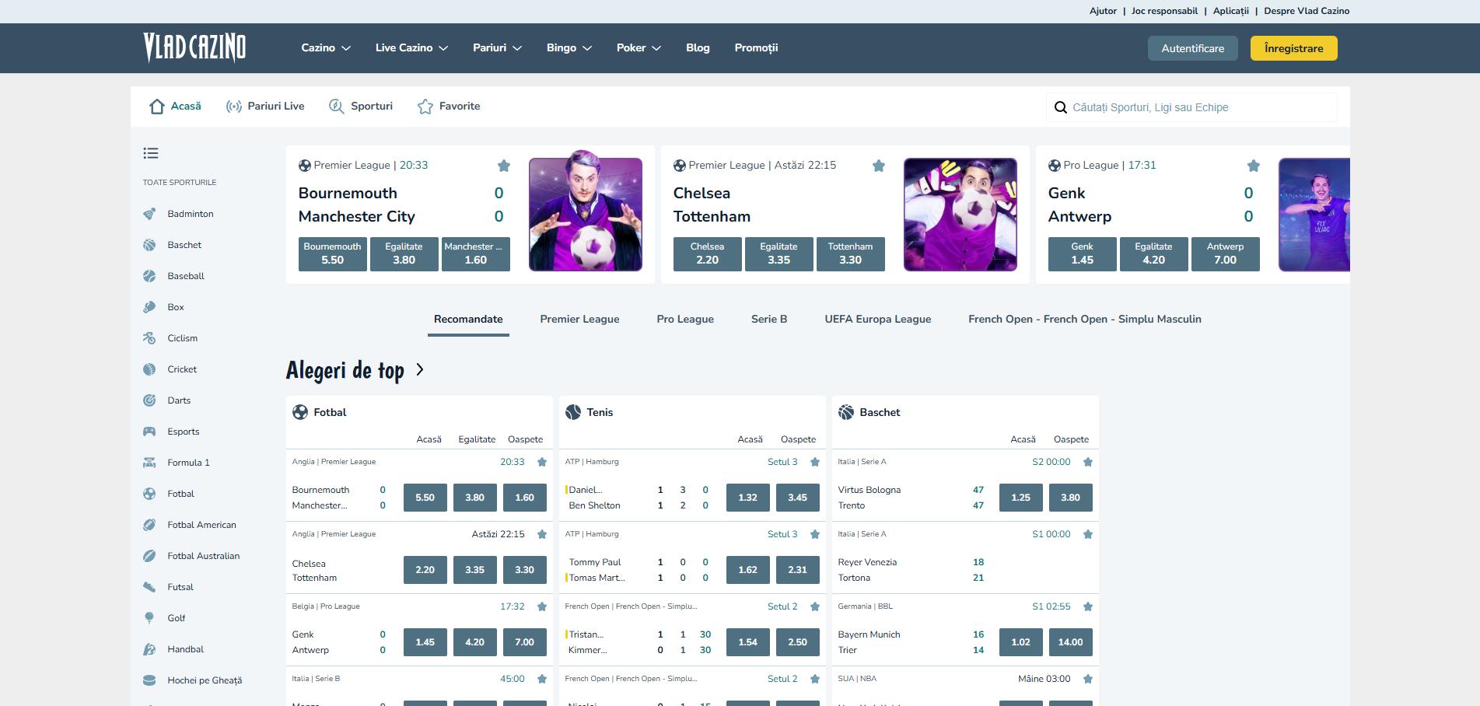This screenshot has width=1480, height=706.
Task: Click the Baseball icon in sports list
Action: [149, 276]
